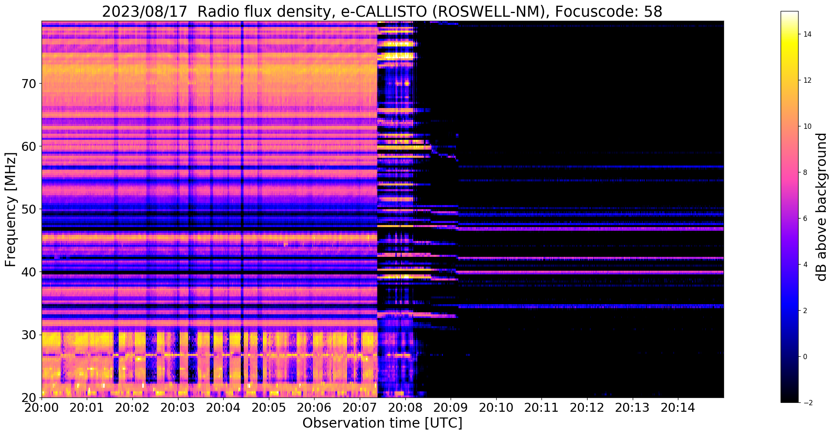
Task: Click the plot title text "Focuscode: 58"
Action: [609, 12]
